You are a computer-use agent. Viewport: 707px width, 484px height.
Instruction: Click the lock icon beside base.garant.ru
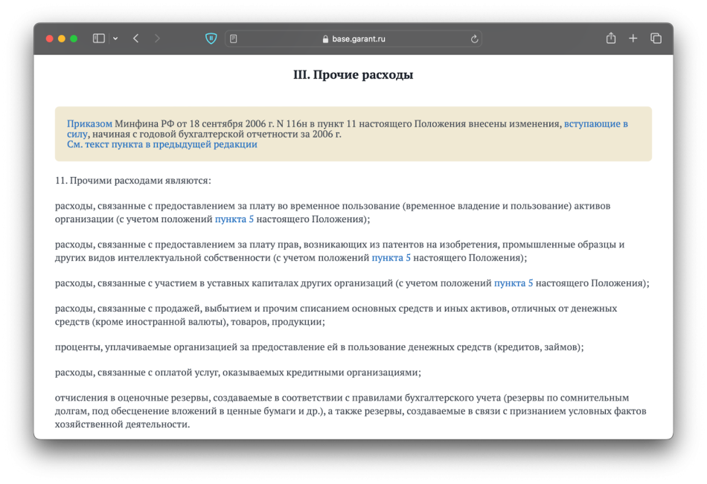tap(325, 39)
